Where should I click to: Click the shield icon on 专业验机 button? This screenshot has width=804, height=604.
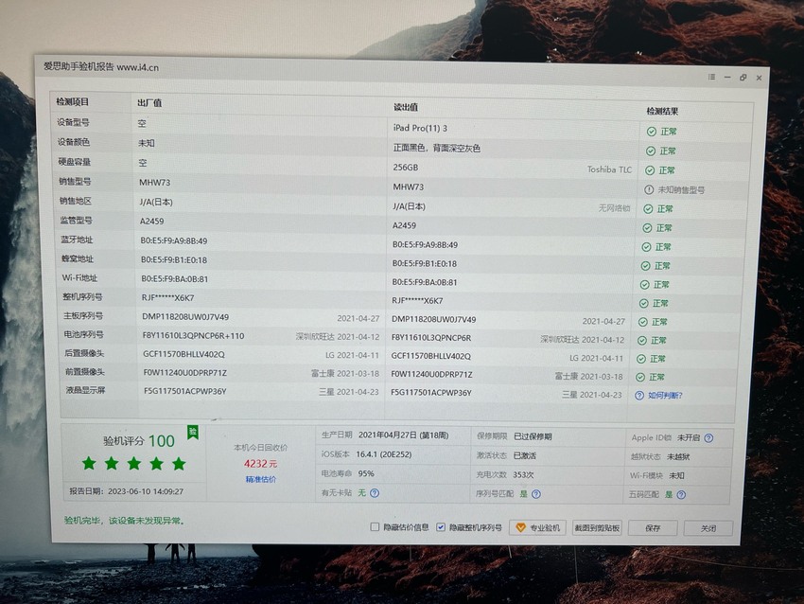pyautogui.click(x=520, y=527)
